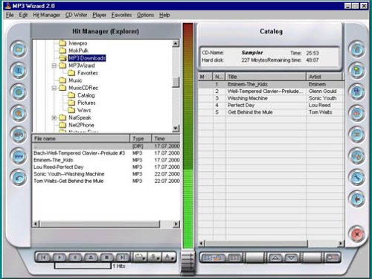This screenshot has width=372, height=279.
Task: Click the red X round button in right sidebar
Action: 356,234
